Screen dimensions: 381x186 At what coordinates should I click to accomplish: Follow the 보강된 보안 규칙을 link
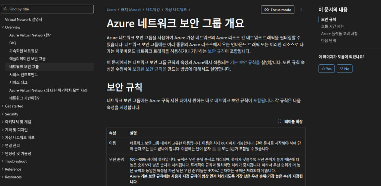(x=150, y=69)
